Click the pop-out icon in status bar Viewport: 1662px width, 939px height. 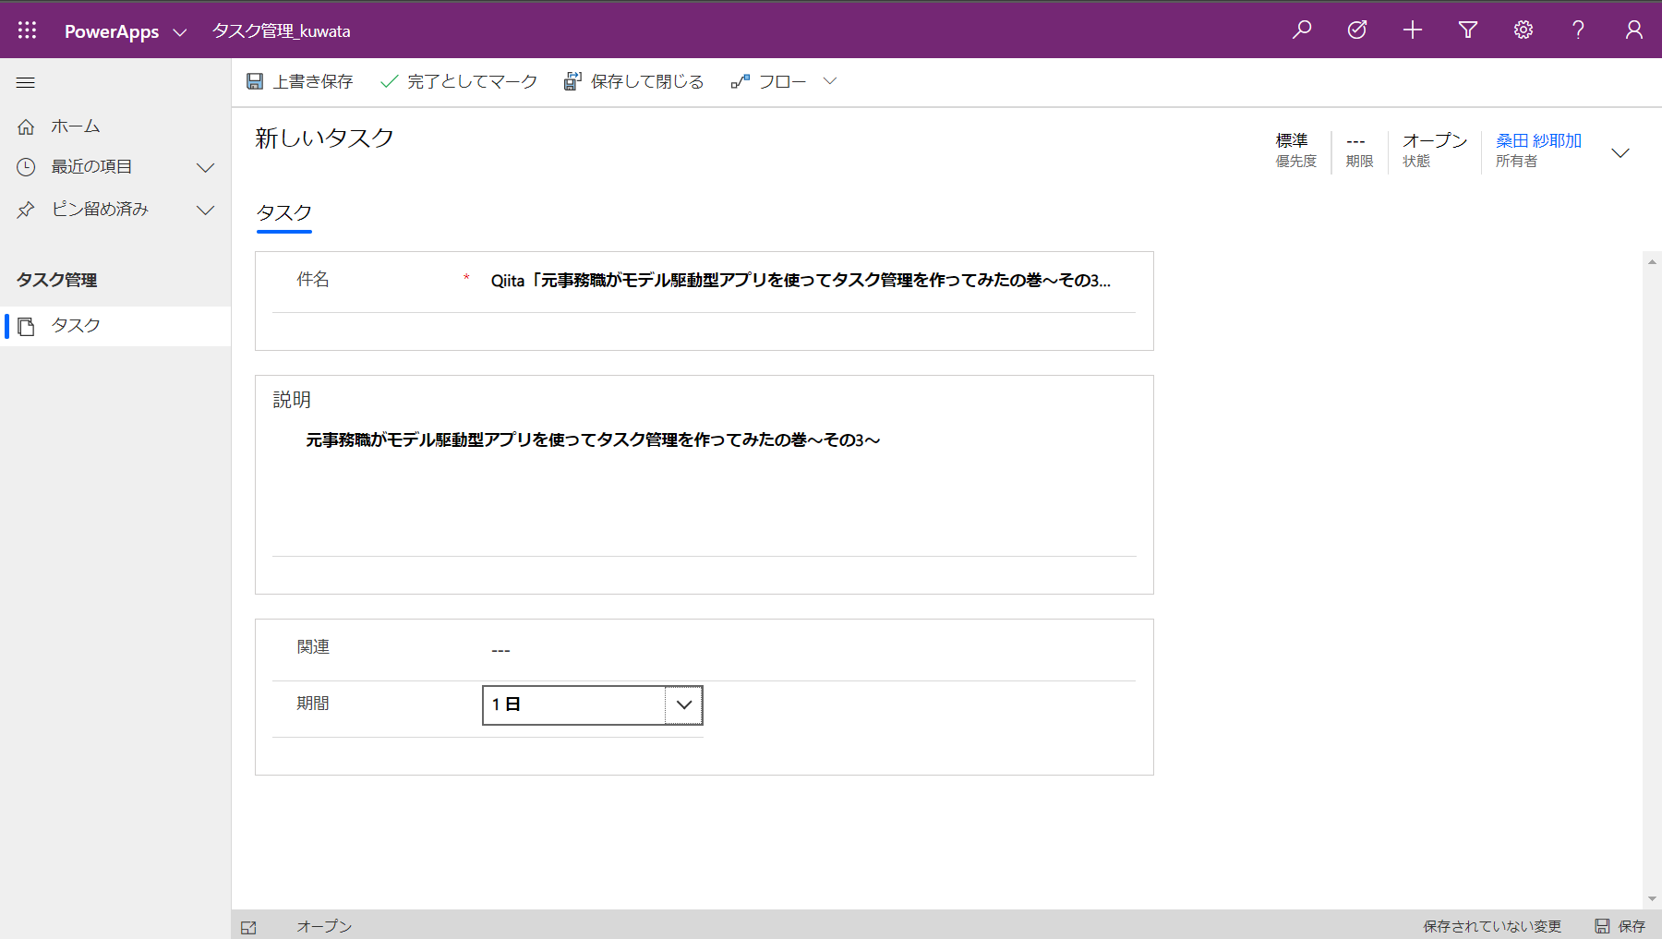[248, 927]
